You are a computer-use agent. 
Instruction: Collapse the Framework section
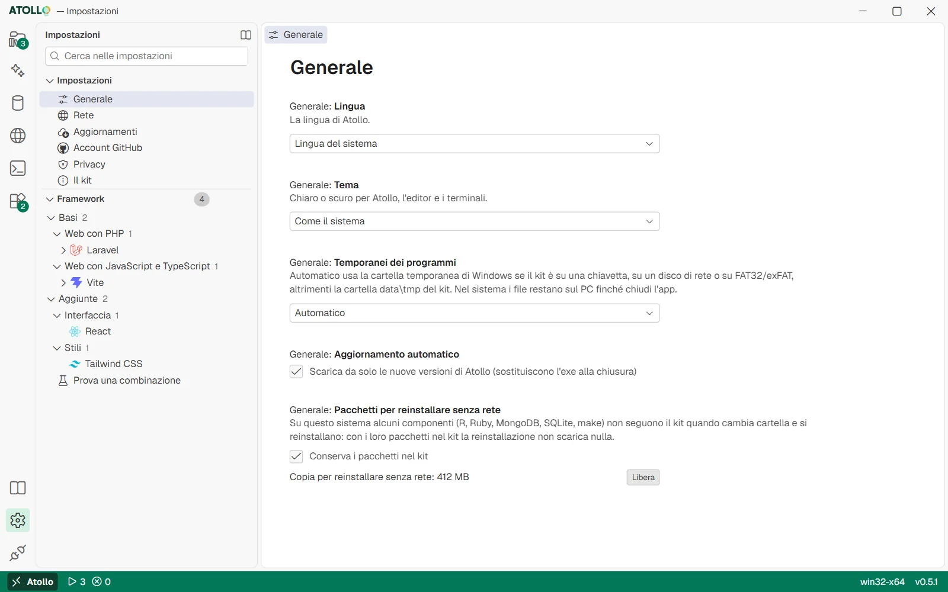click(x=50, y=200)
